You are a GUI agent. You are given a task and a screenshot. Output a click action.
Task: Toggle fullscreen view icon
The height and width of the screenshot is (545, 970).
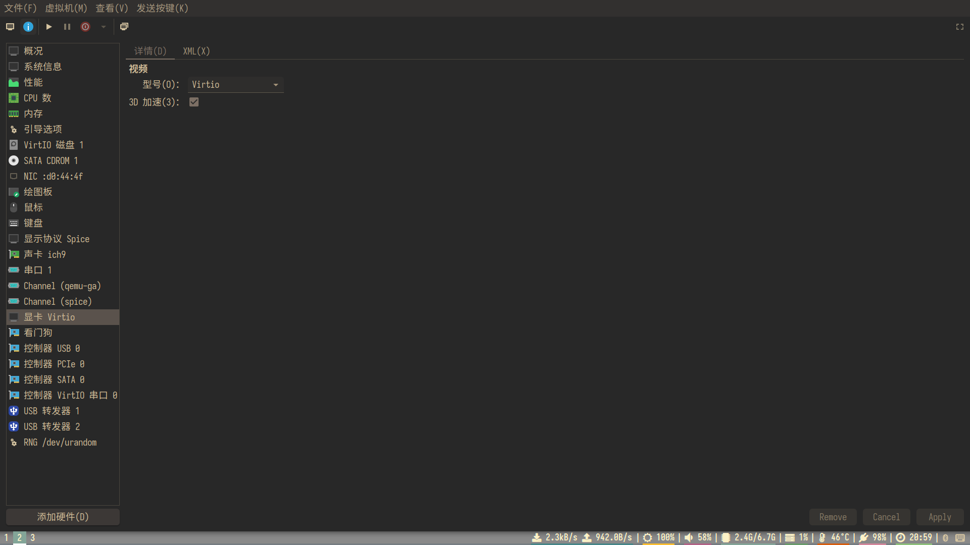coord(959,27)
